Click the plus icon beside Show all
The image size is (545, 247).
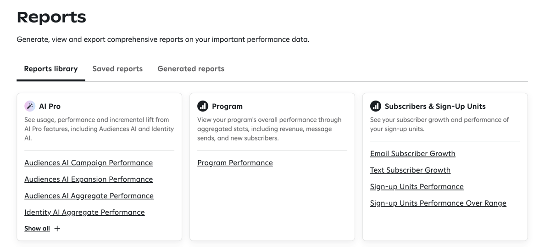57,229
